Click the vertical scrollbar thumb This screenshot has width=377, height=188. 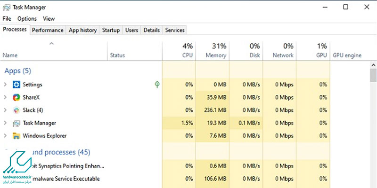tap(373, 75)
